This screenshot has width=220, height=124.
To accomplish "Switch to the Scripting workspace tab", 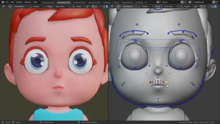I will click(139, 2).
